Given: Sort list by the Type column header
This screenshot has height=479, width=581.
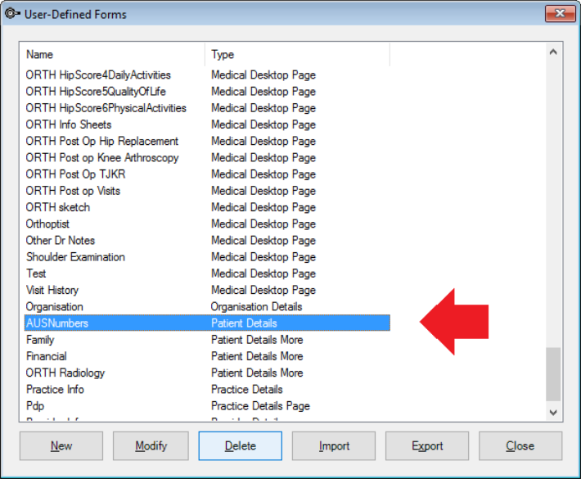Looking at the screenshot, I should 297,55.
